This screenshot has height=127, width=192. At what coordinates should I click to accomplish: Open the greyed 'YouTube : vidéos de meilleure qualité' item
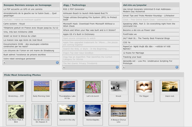tap(22, 20)
